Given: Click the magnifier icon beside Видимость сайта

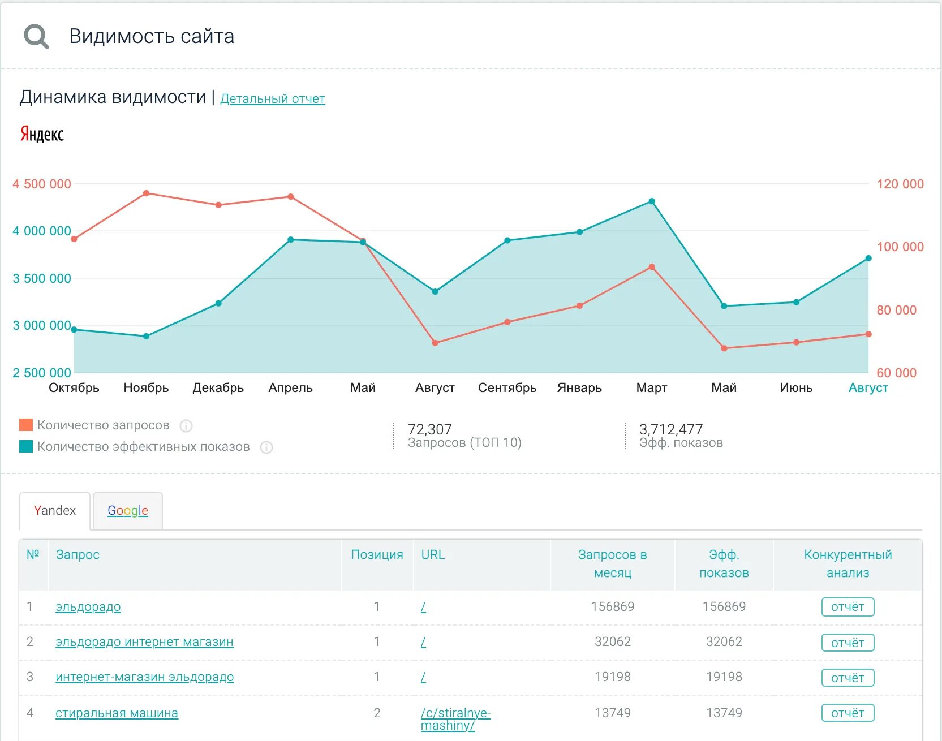Looking at the screenshot, I should point(36,37).
